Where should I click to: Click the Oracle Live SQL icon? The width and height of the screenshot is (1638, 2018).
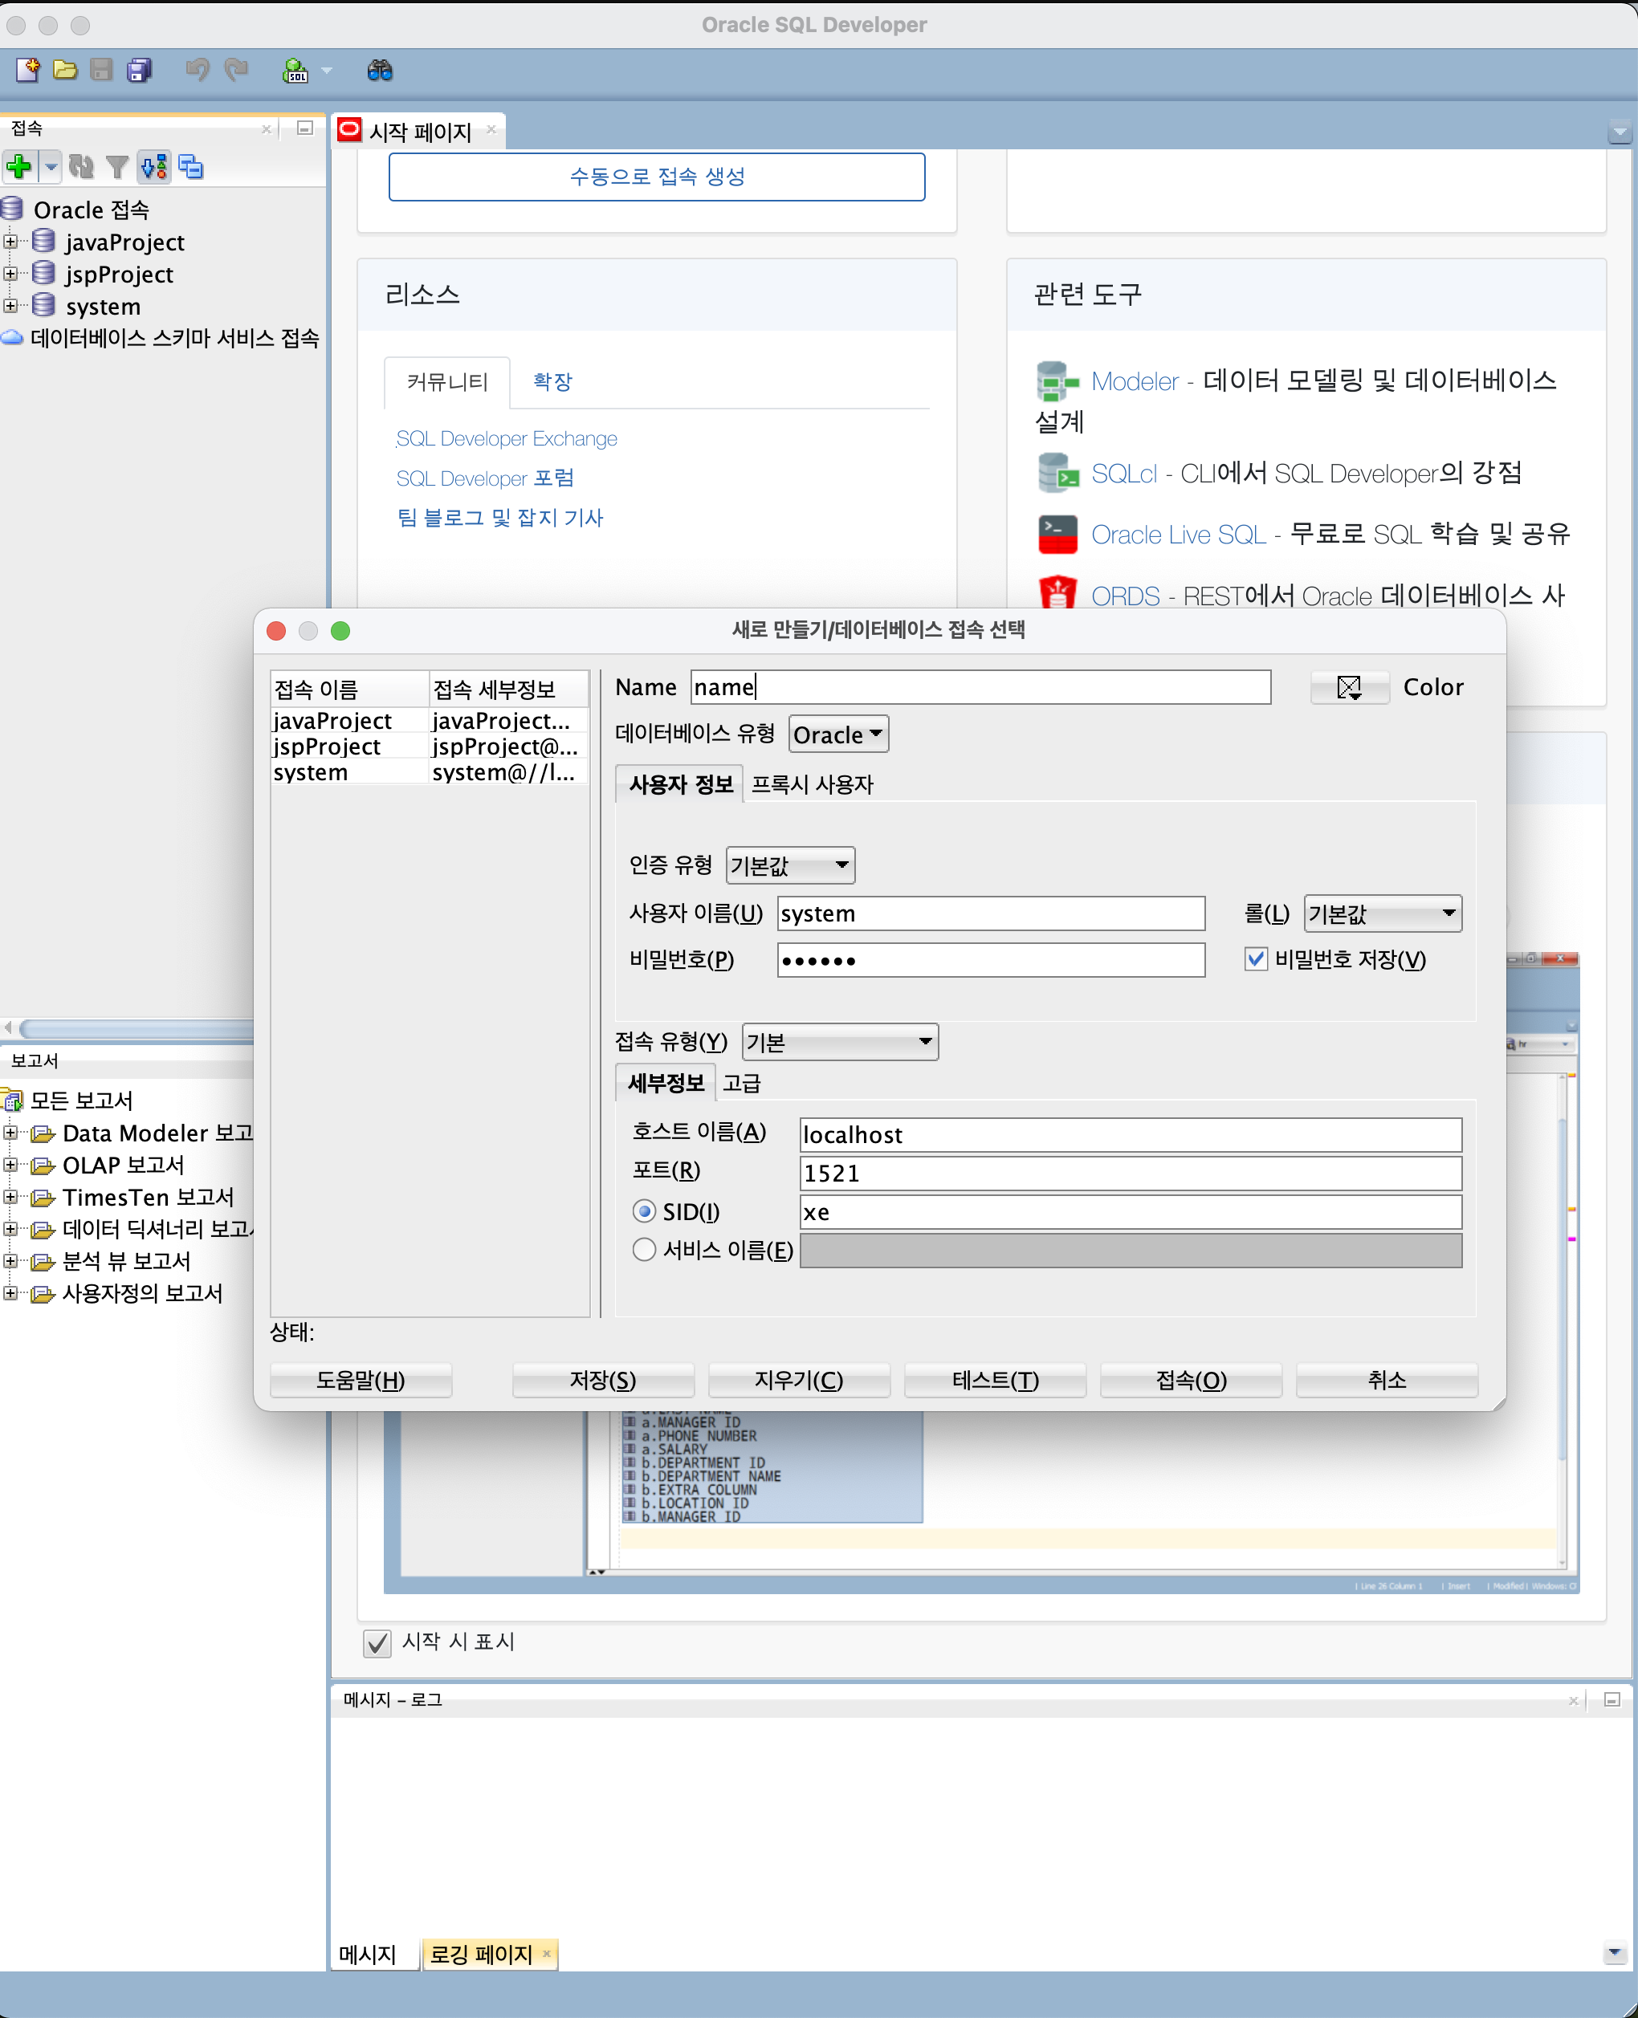[x=1057, y=534]
